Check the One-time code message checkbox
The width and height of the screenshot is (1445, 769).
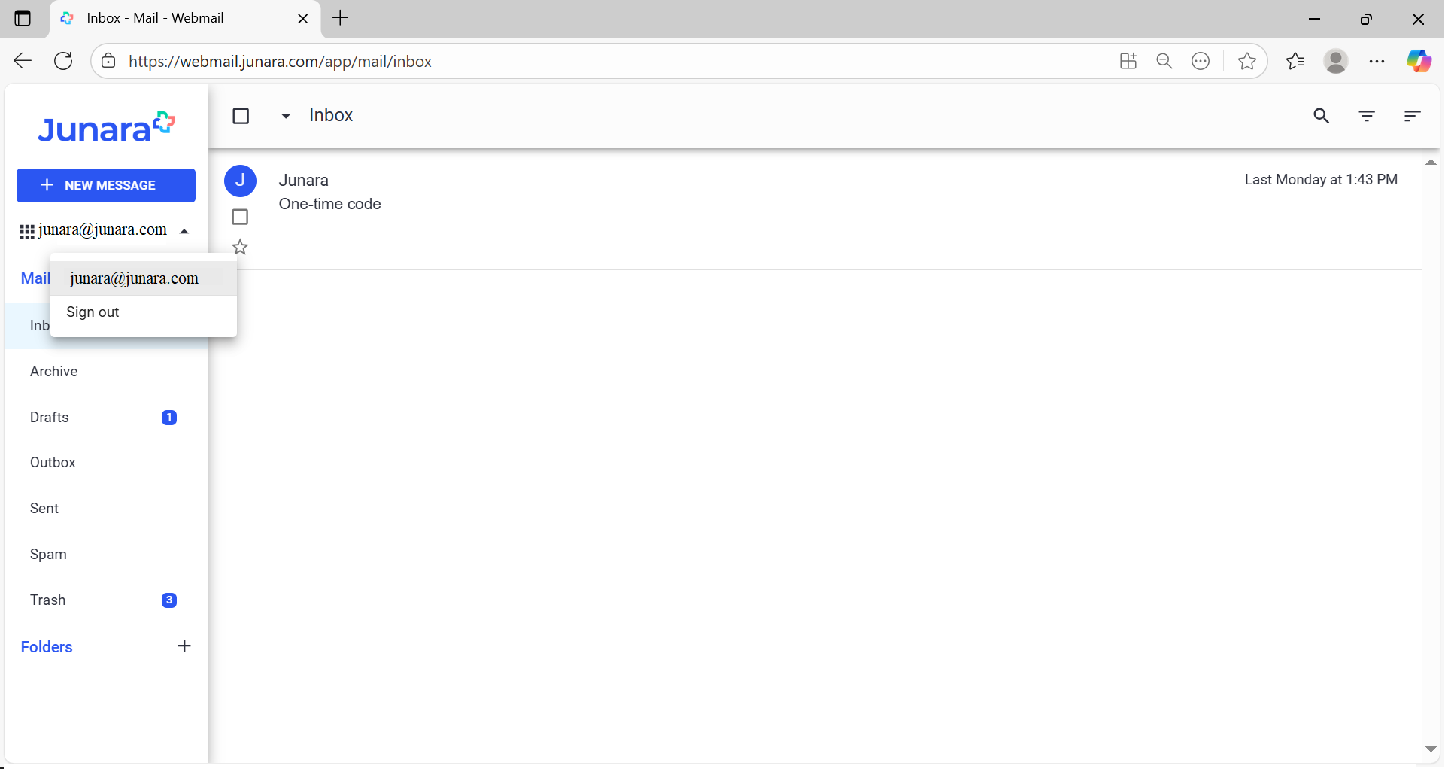pyautogui.click(x=240, y=217)
